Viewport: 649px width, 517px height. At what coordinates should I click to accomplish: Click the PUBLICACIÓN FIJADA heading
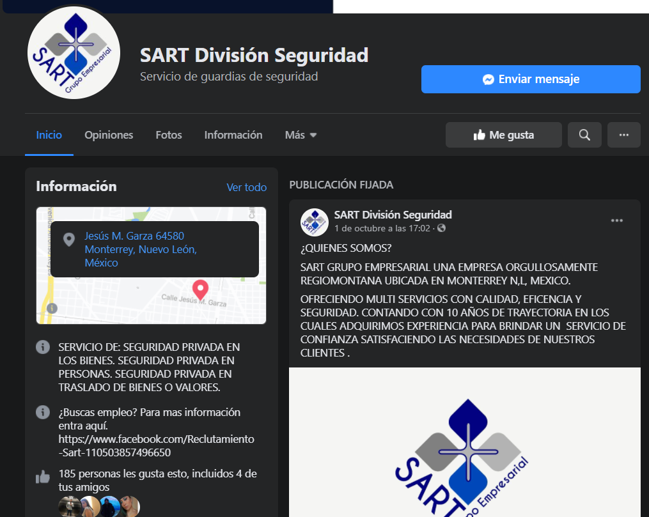tap(341, 185)
